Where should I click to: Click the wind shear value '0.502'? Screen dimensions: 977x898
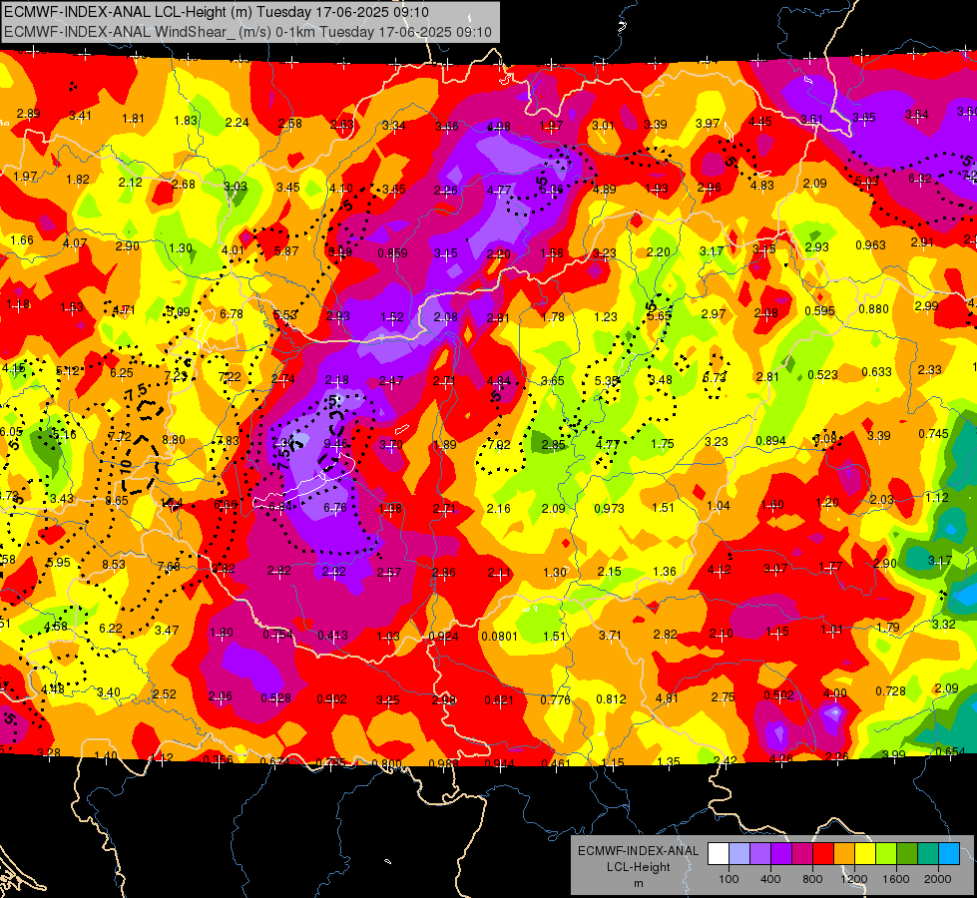point(778,694)
